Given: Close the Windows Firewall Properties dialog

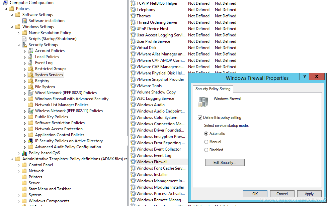Looking at the screenshot, I should pos(317,77).
